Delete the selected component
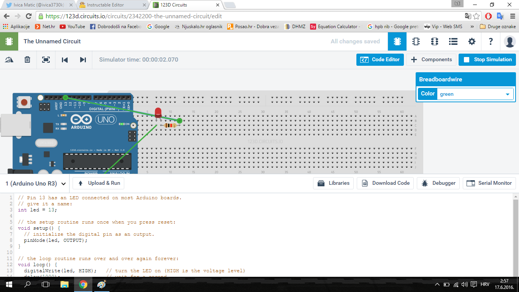519x292 pixels. 27,60
